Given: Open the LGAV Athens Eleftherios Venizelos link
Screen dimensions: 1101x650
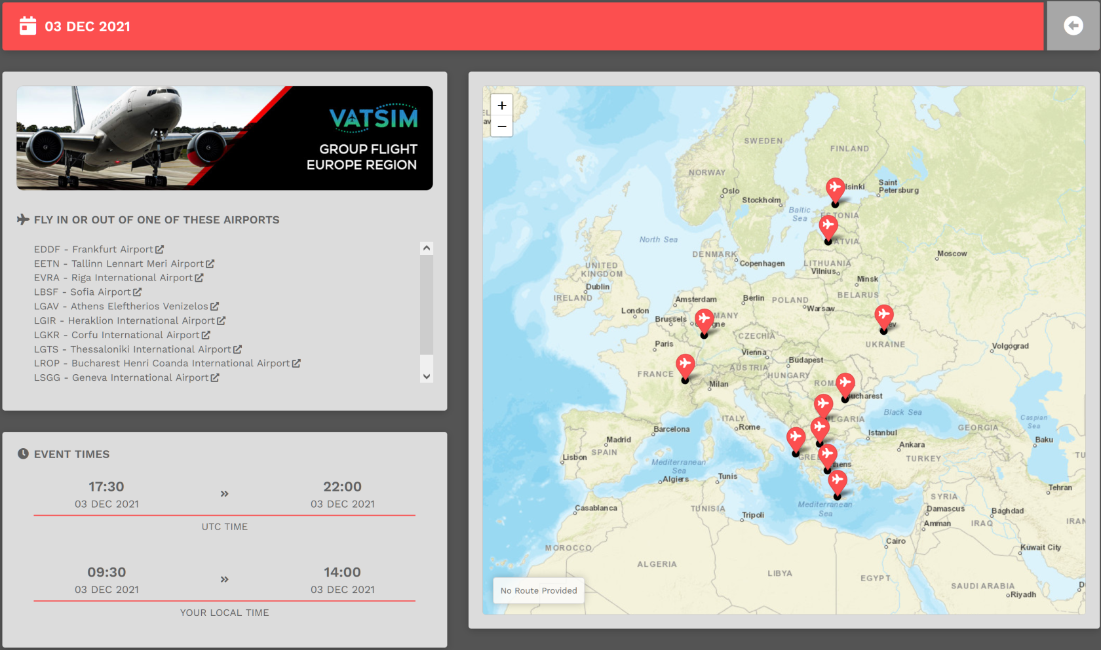Looking at the screenshot, I should click(126, 307).
